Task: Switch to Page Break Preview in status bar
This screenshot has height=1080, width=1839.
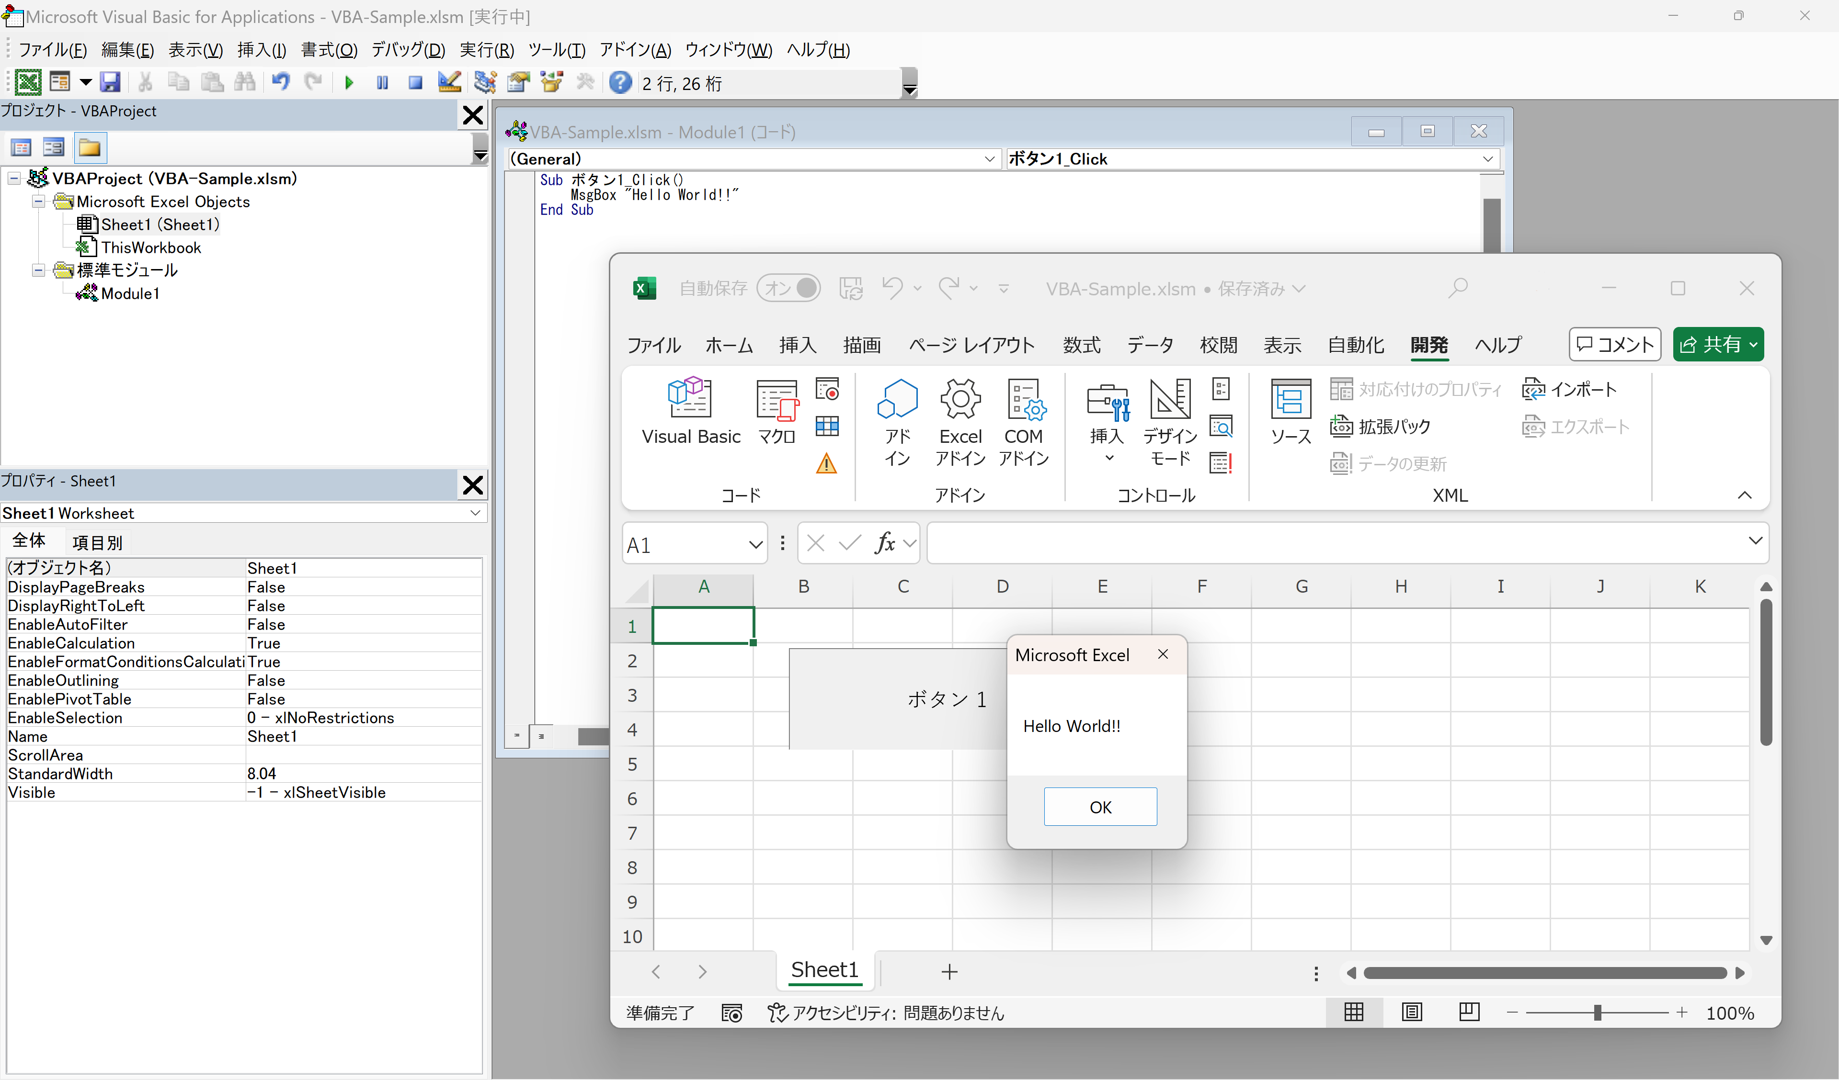Action: [x=1469, y=1012]
